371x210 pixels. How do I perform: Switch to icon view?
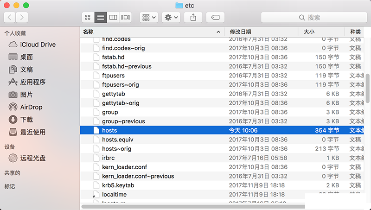pos(88,17)
